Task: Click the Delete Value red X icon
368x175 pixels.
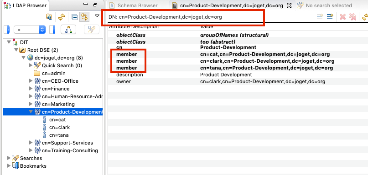Action: click(x=342, y=17)
